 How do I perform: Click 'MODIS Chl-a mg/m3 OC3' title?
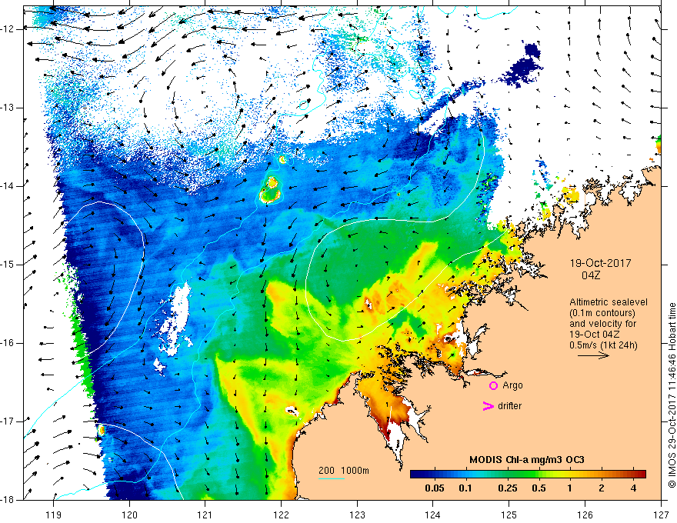(527, 460)
